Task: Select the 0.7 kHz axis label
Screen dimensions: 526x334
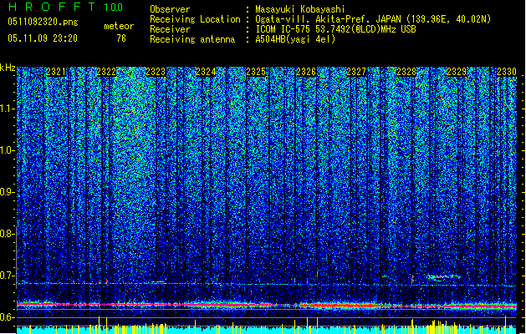Action: coord(7,276)
